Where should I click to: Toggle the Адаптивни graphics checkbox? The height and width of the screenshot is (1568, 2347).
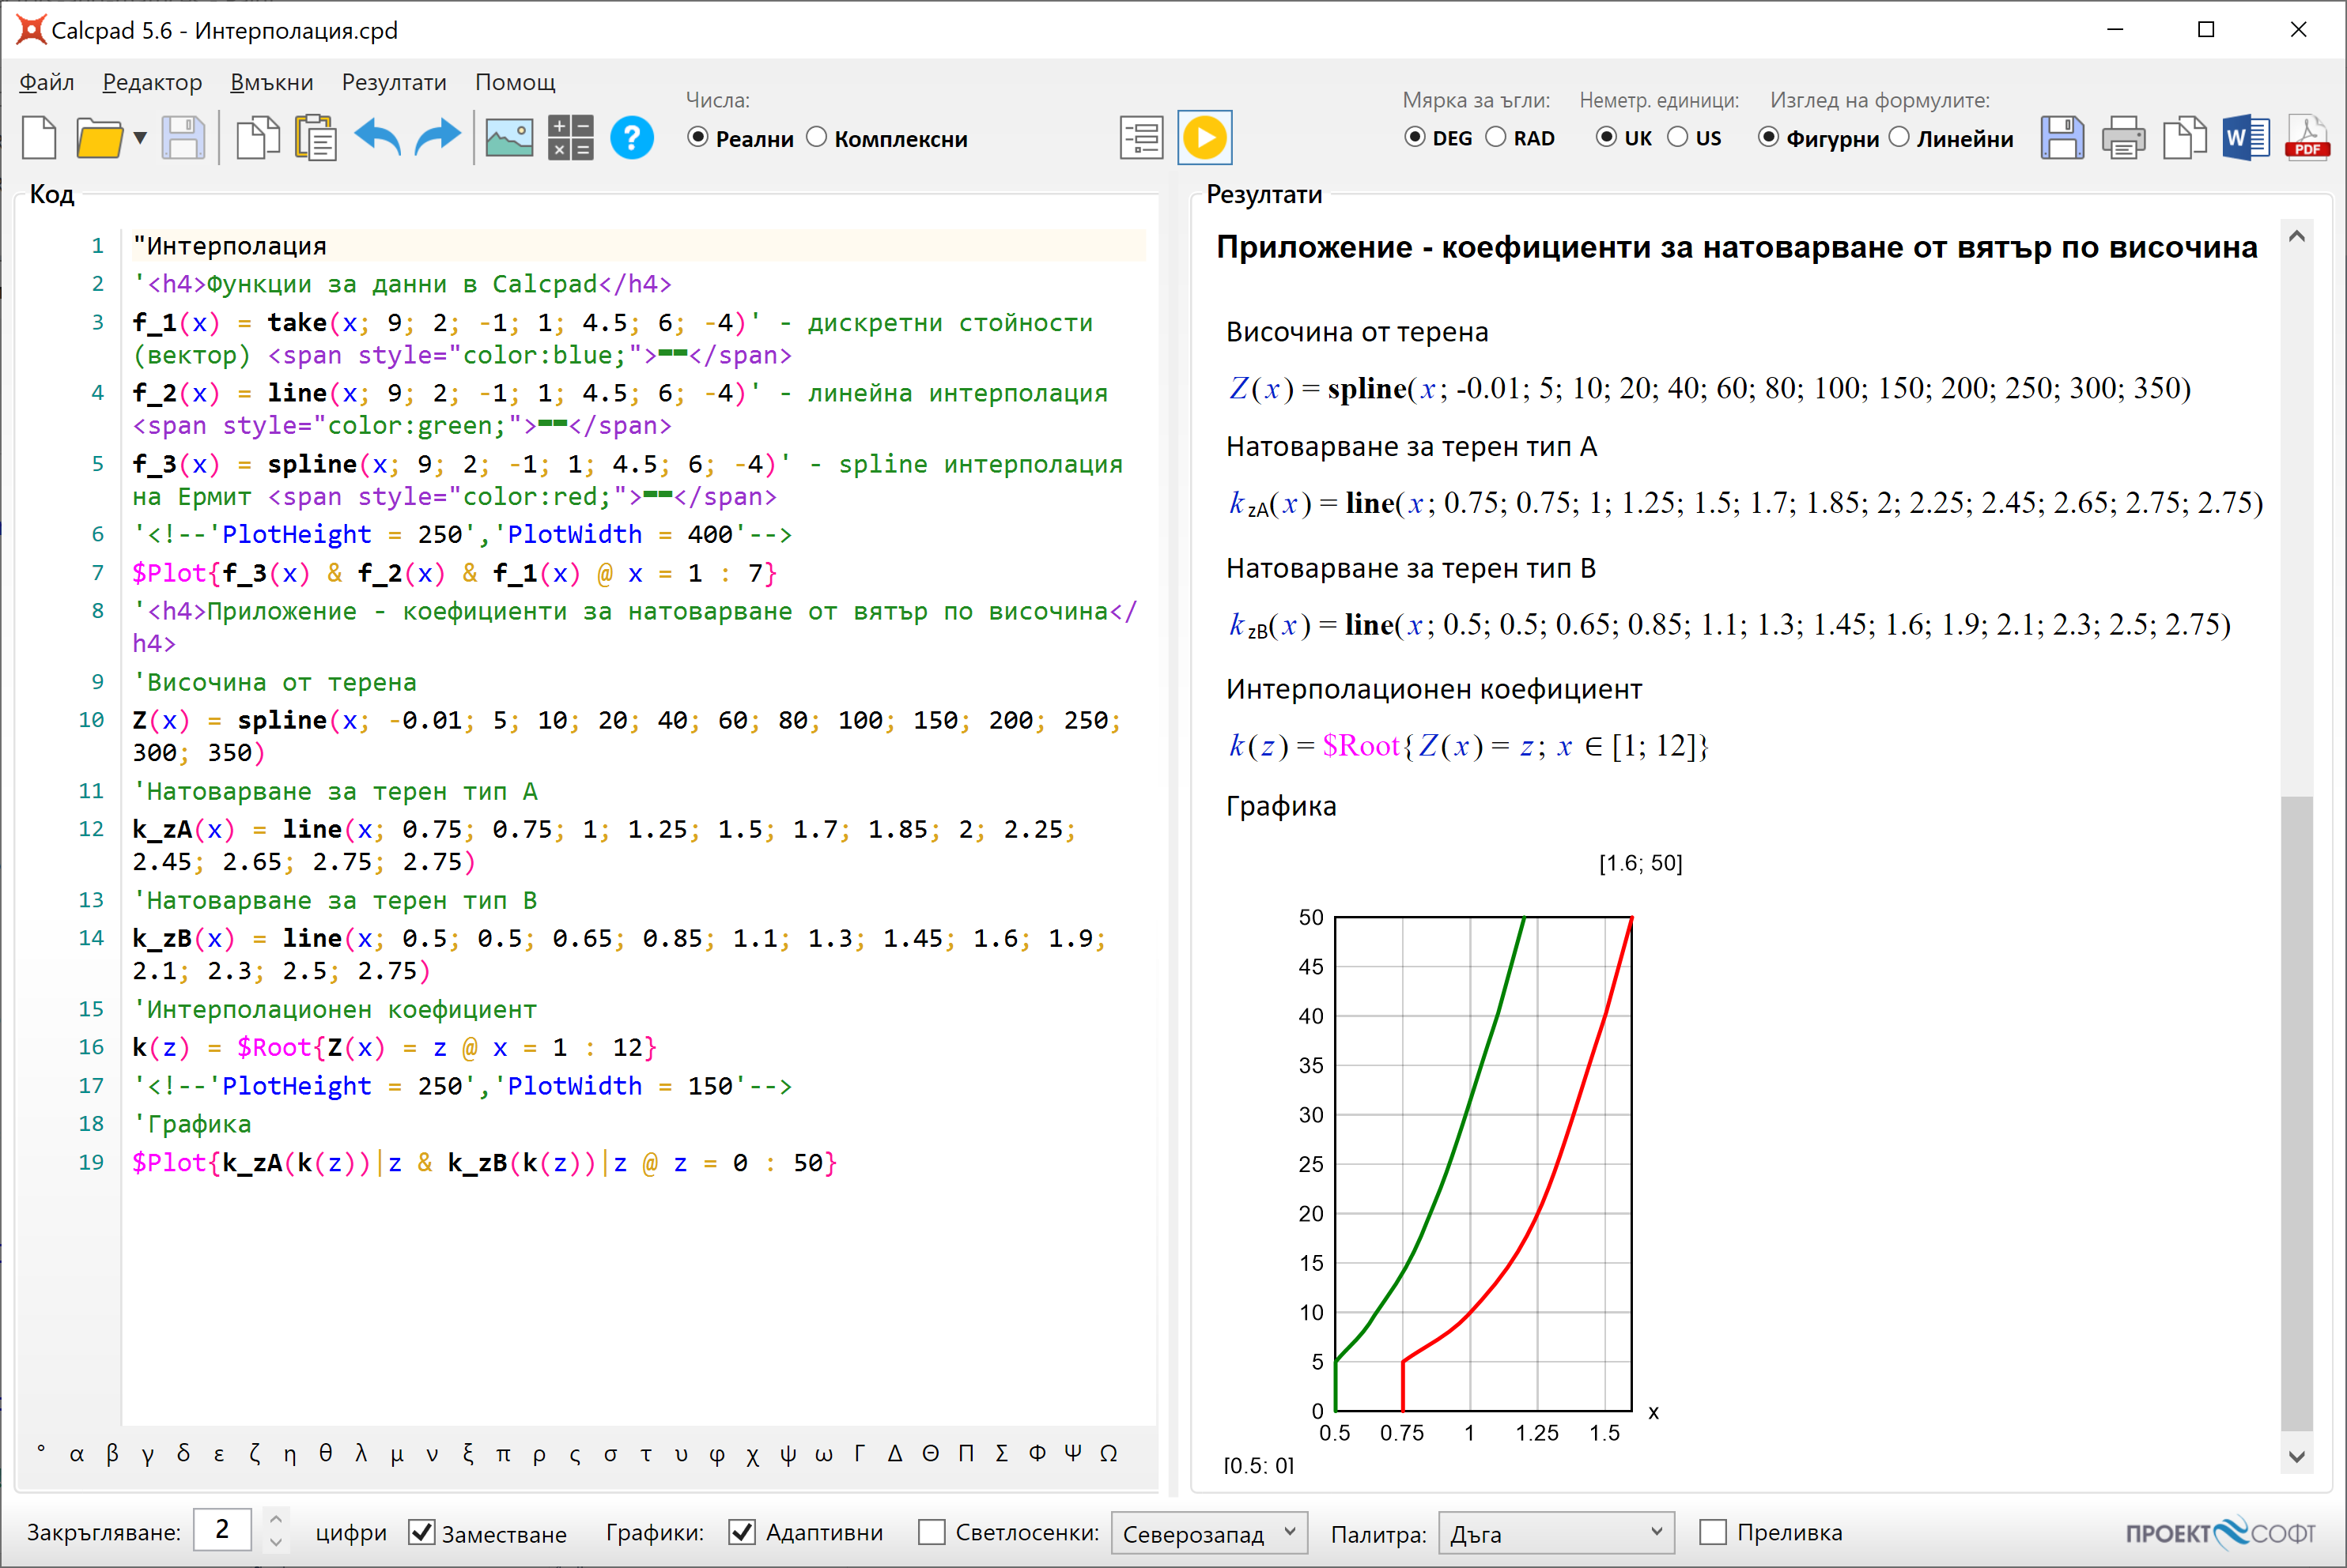(x=741, y=1532)
